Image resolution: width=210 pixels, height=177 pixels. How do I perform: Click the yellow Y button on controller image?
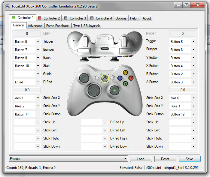pyautogui.click(x=125, y=73)
